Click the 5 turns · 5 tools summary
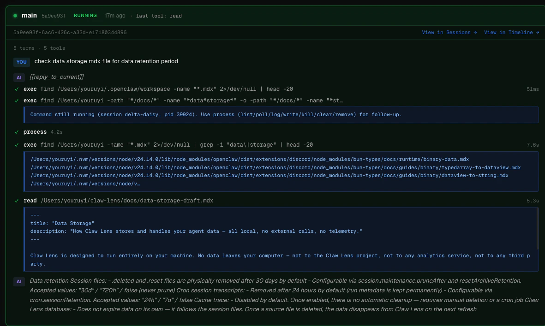Viewport: 545px width, 326px height. (x=39, y=48)
